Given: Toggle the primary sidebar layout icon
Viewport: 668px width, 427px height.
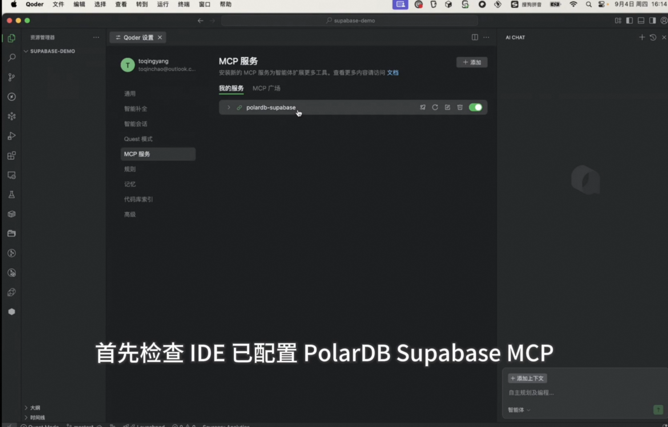Looking at the screenshot, I should coord(629,20).
